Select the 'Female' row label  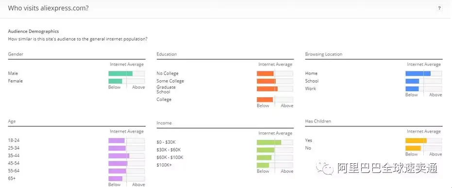point(15,81)
